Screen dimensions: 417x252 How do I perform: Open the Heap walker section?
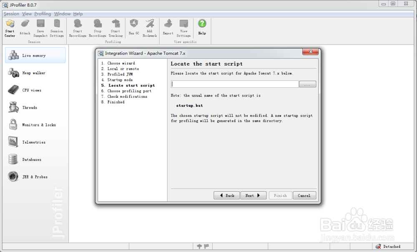point(35,73)
